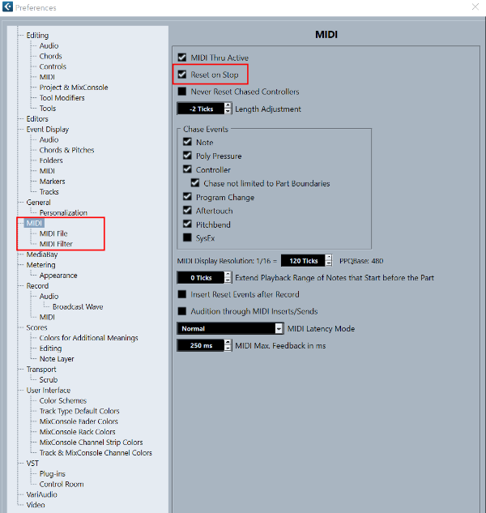This screenshot has height=513, width=486.
Task: Open MIDI Filter preferences
Action: pyautogui.click(x=56, y=244)
